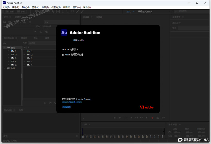This screenshot has width=211, height=144.
Task: Collapse the shortcuts tree node
Action: [4, 68]
